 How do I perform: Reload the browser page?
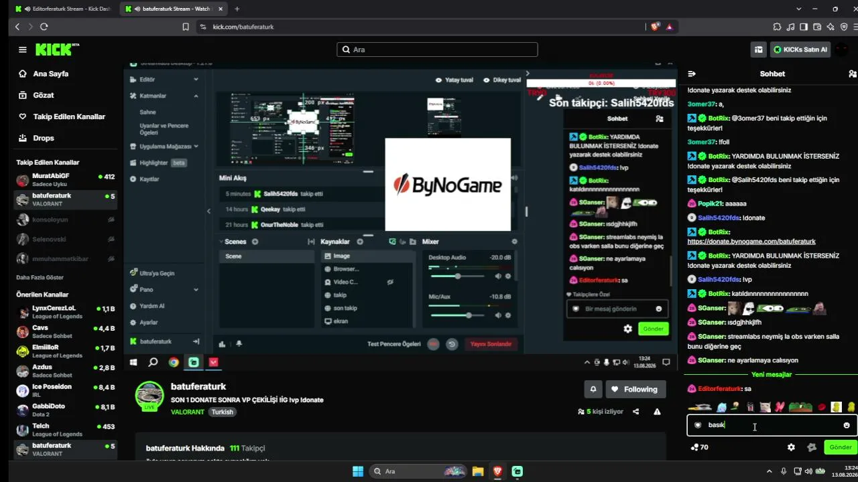point(44,27)
